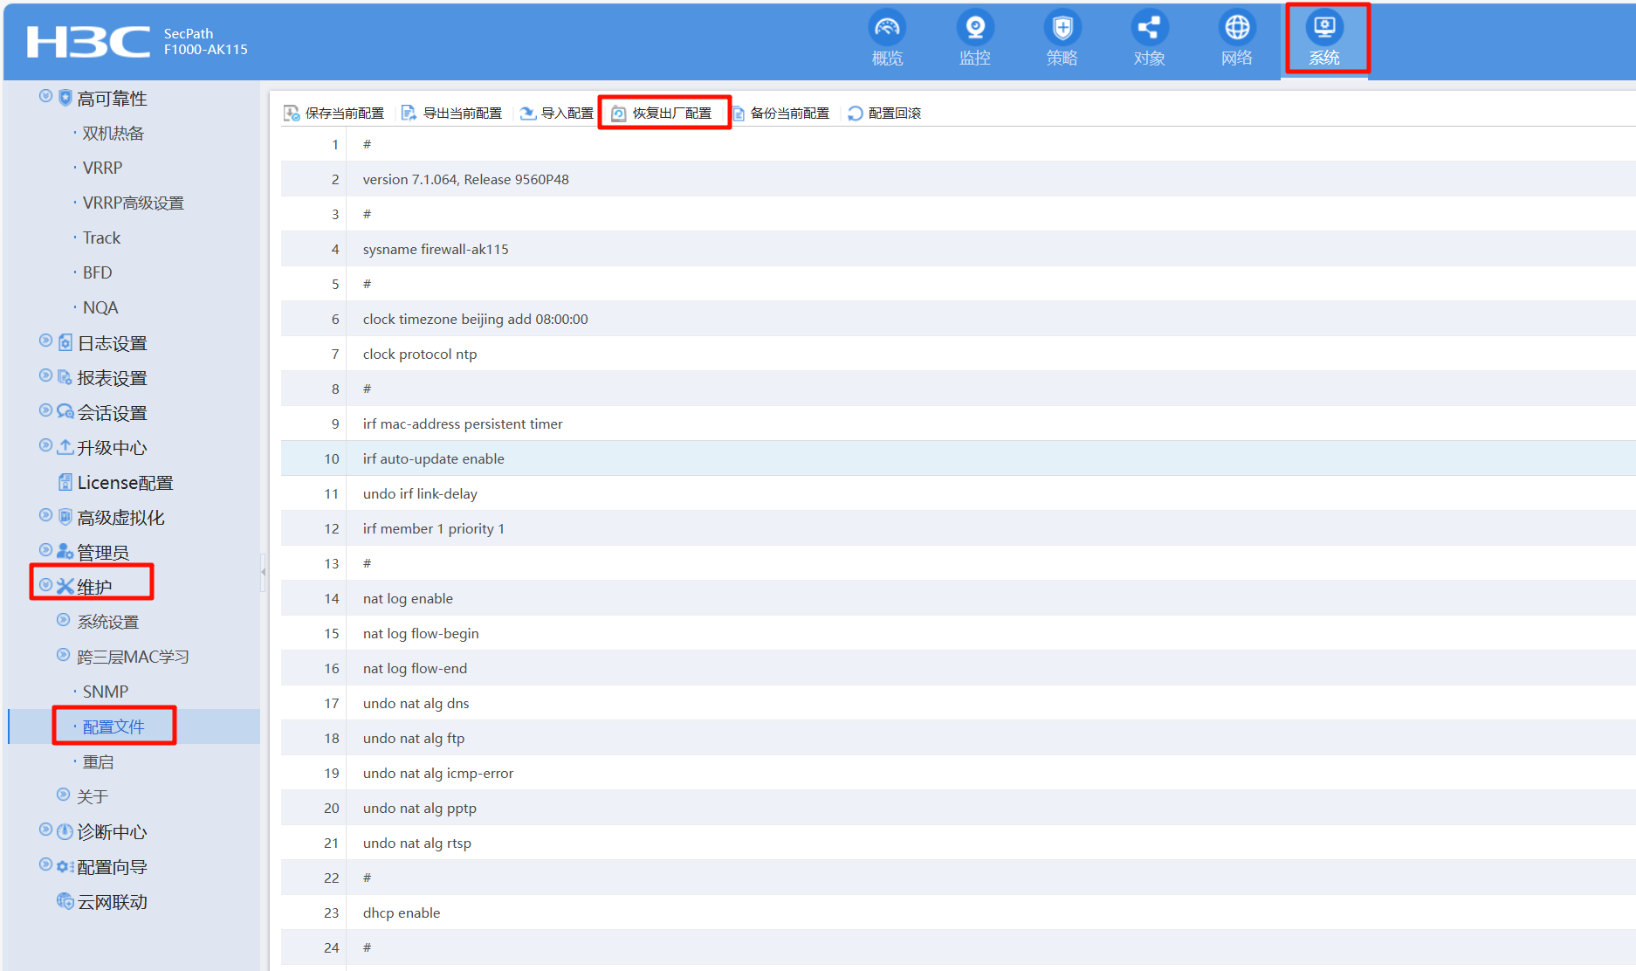This screenshot has height=971, width=1636.
Task: Click the 日志设置 log icon
Action: tap(65, 342)
